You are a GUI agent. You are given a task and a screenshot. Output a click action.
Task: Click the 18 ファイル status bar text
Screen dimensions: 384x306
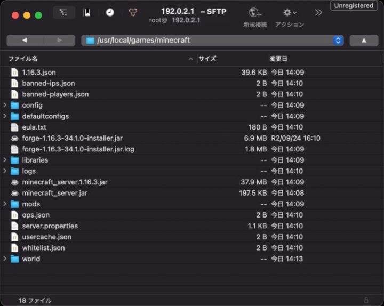point(35,300)
